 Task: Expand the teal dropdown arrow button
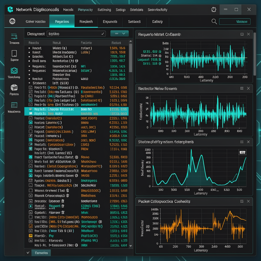[120, 33]
